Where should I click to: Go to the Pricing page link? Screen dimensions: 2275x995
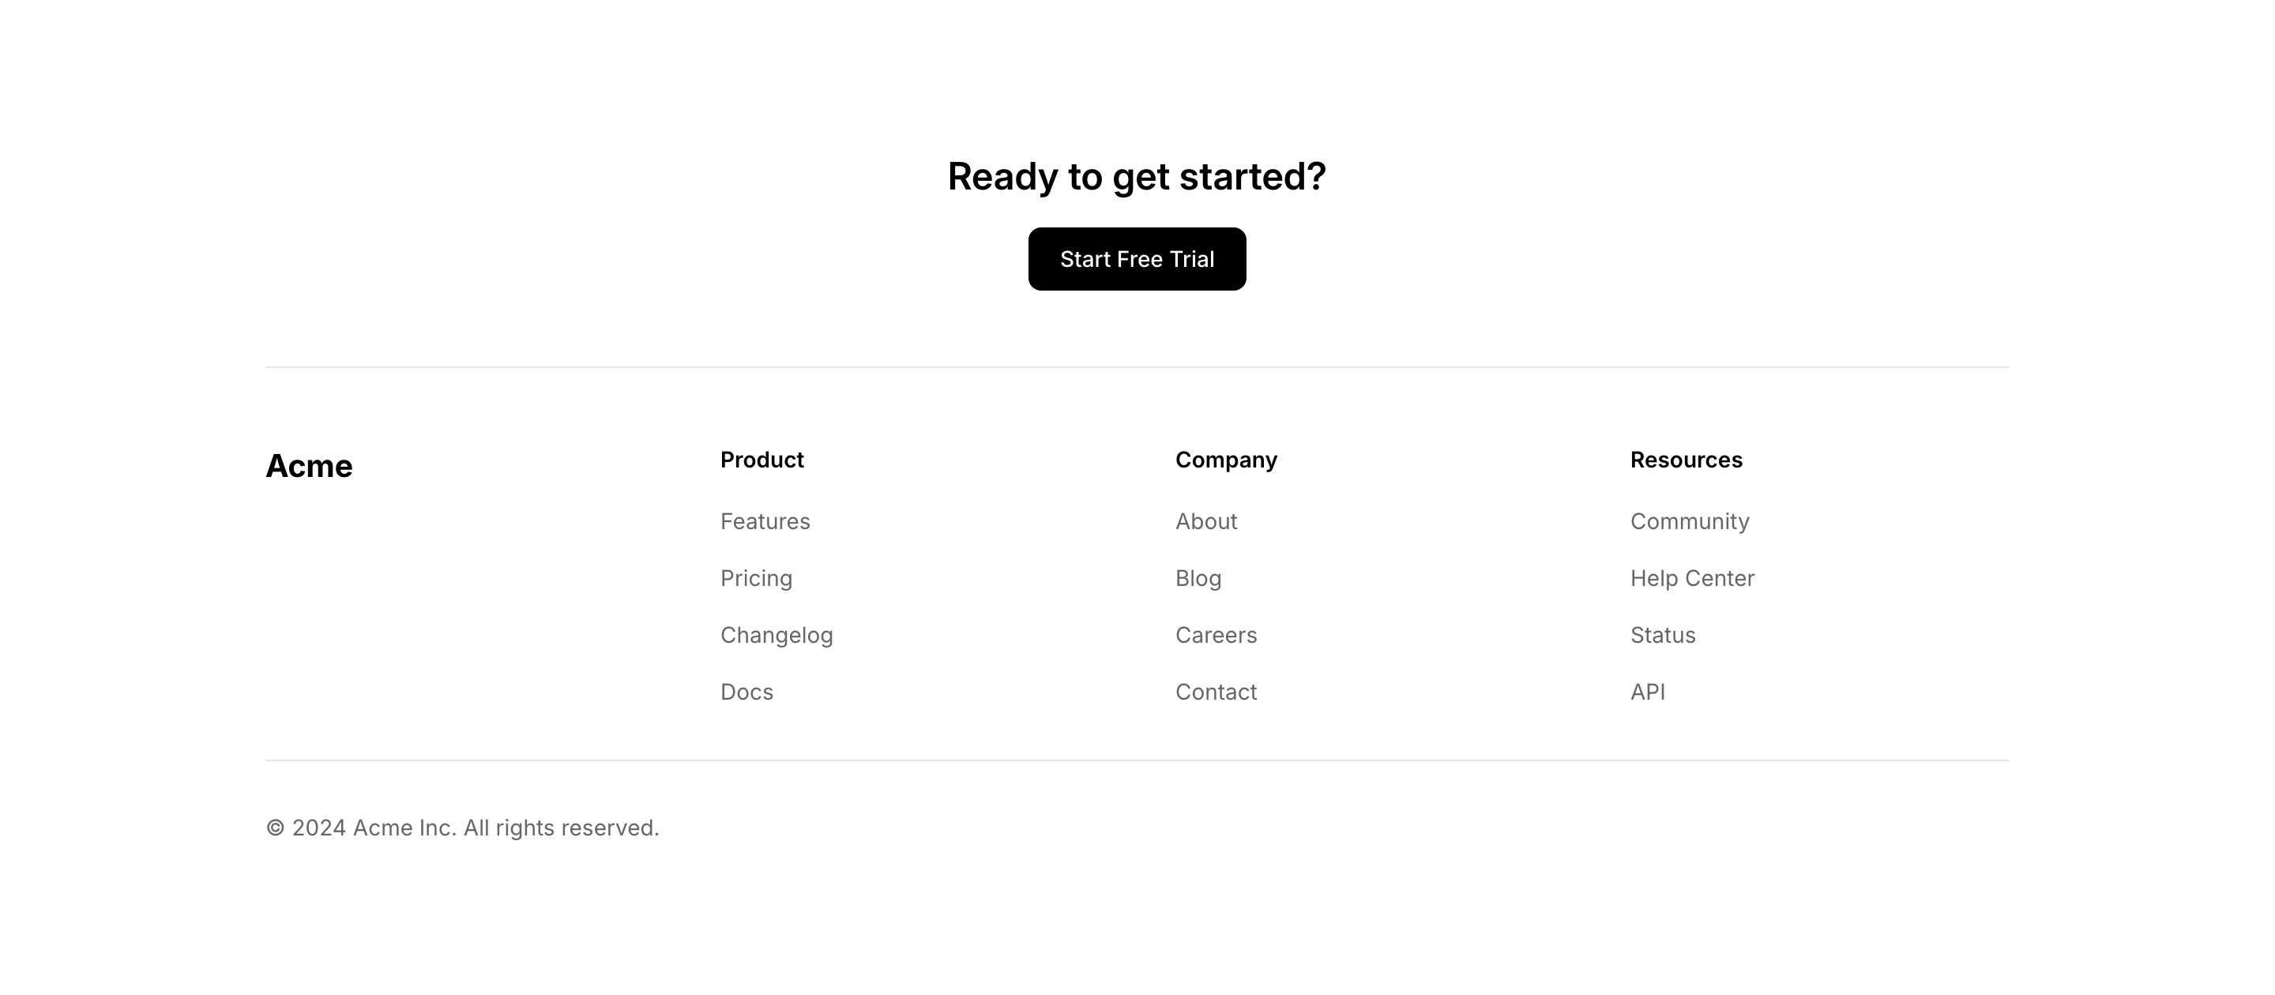[x=756, y=578]
